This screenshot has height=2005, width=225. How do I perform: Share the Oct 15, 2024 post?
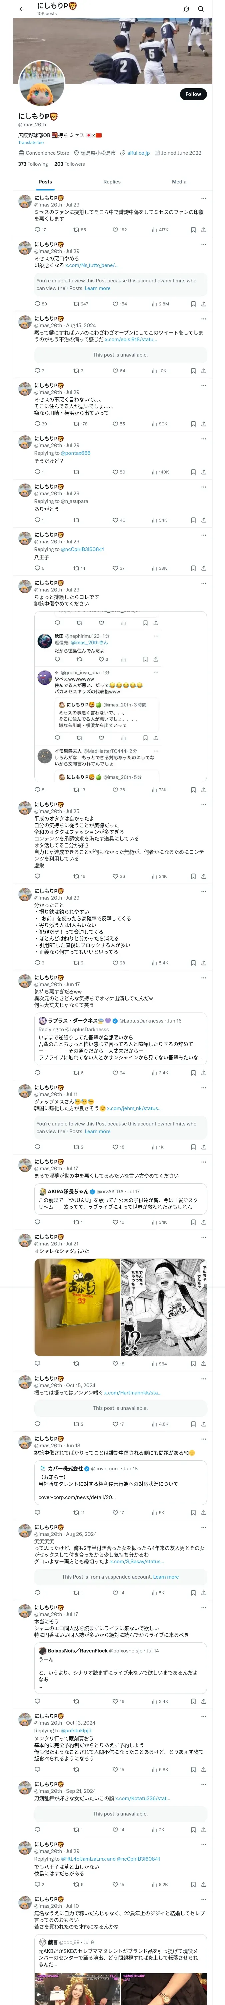[203, 1424]
